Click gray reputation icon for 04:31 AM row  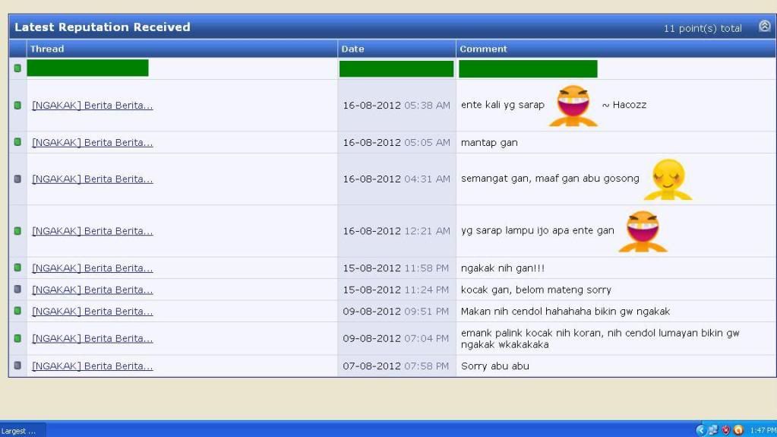click(17, 179)
